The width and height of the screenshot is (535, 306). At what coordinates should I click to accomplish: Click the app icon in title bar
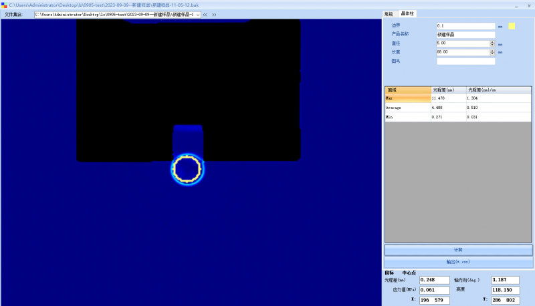click(4, 5)
